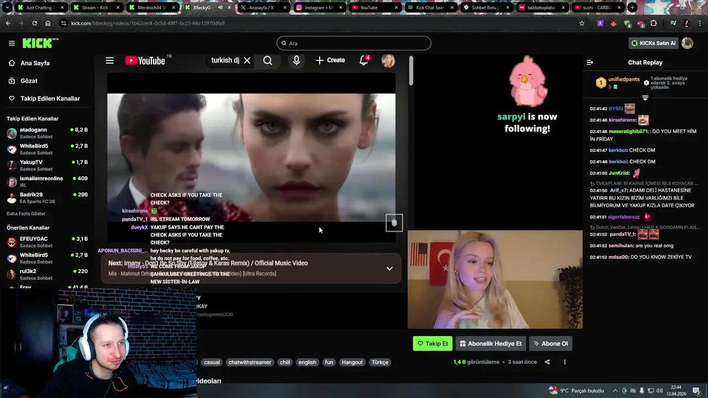This screenshot has height=398, width=708.
Task: Click the address bar URL
Action: 148,23
